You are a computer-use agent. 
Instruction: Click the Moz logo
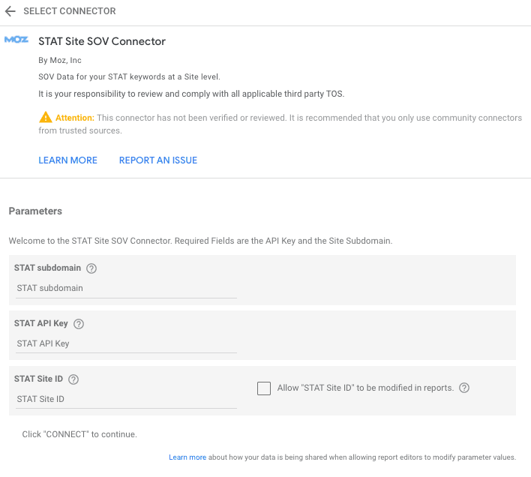[x=16, y=40]
